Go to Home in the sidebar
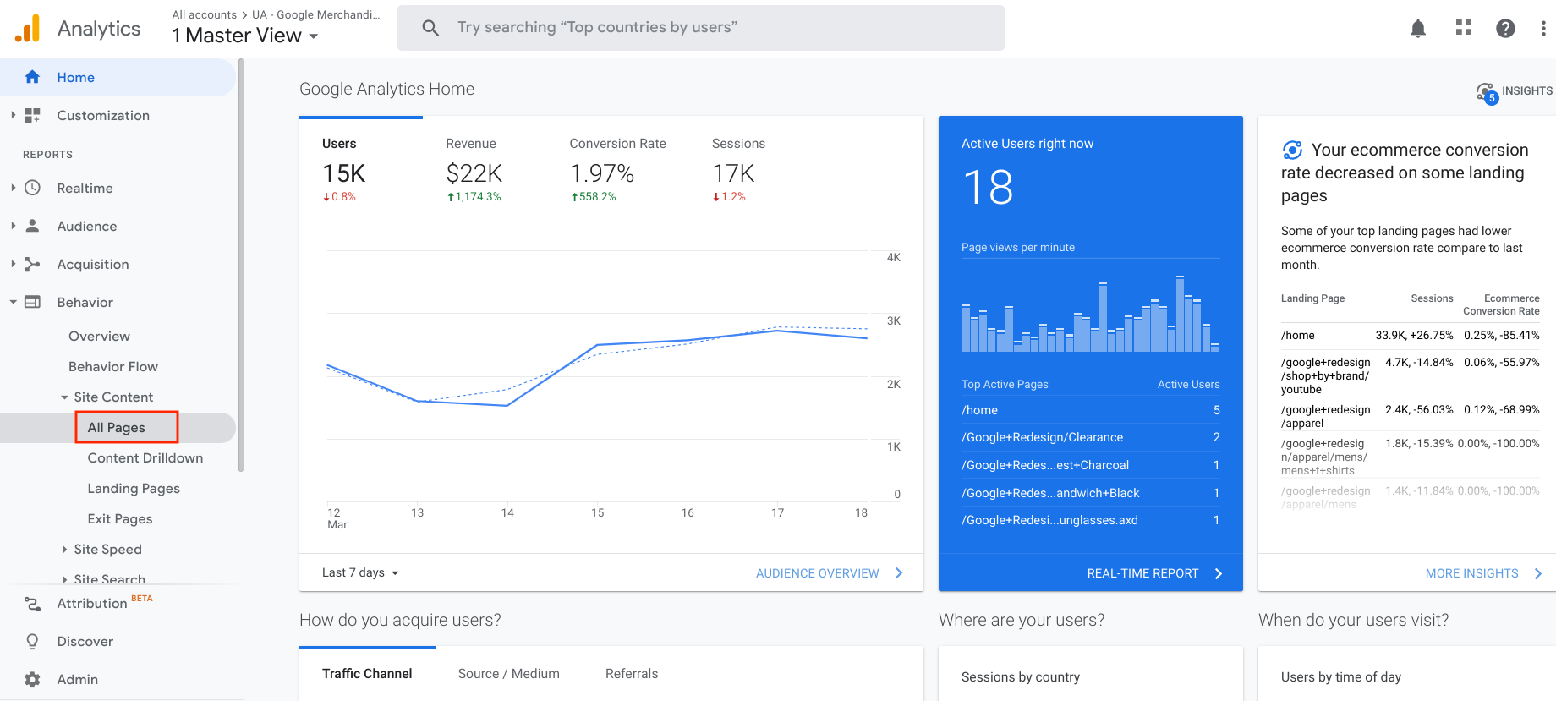 [118, 77]
